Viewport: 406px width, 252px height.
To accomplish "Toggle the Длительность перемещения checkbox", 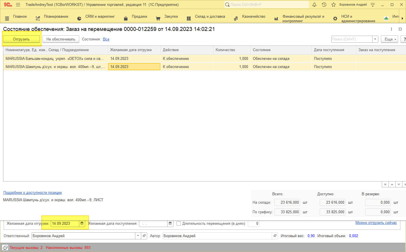I will 178,224.
